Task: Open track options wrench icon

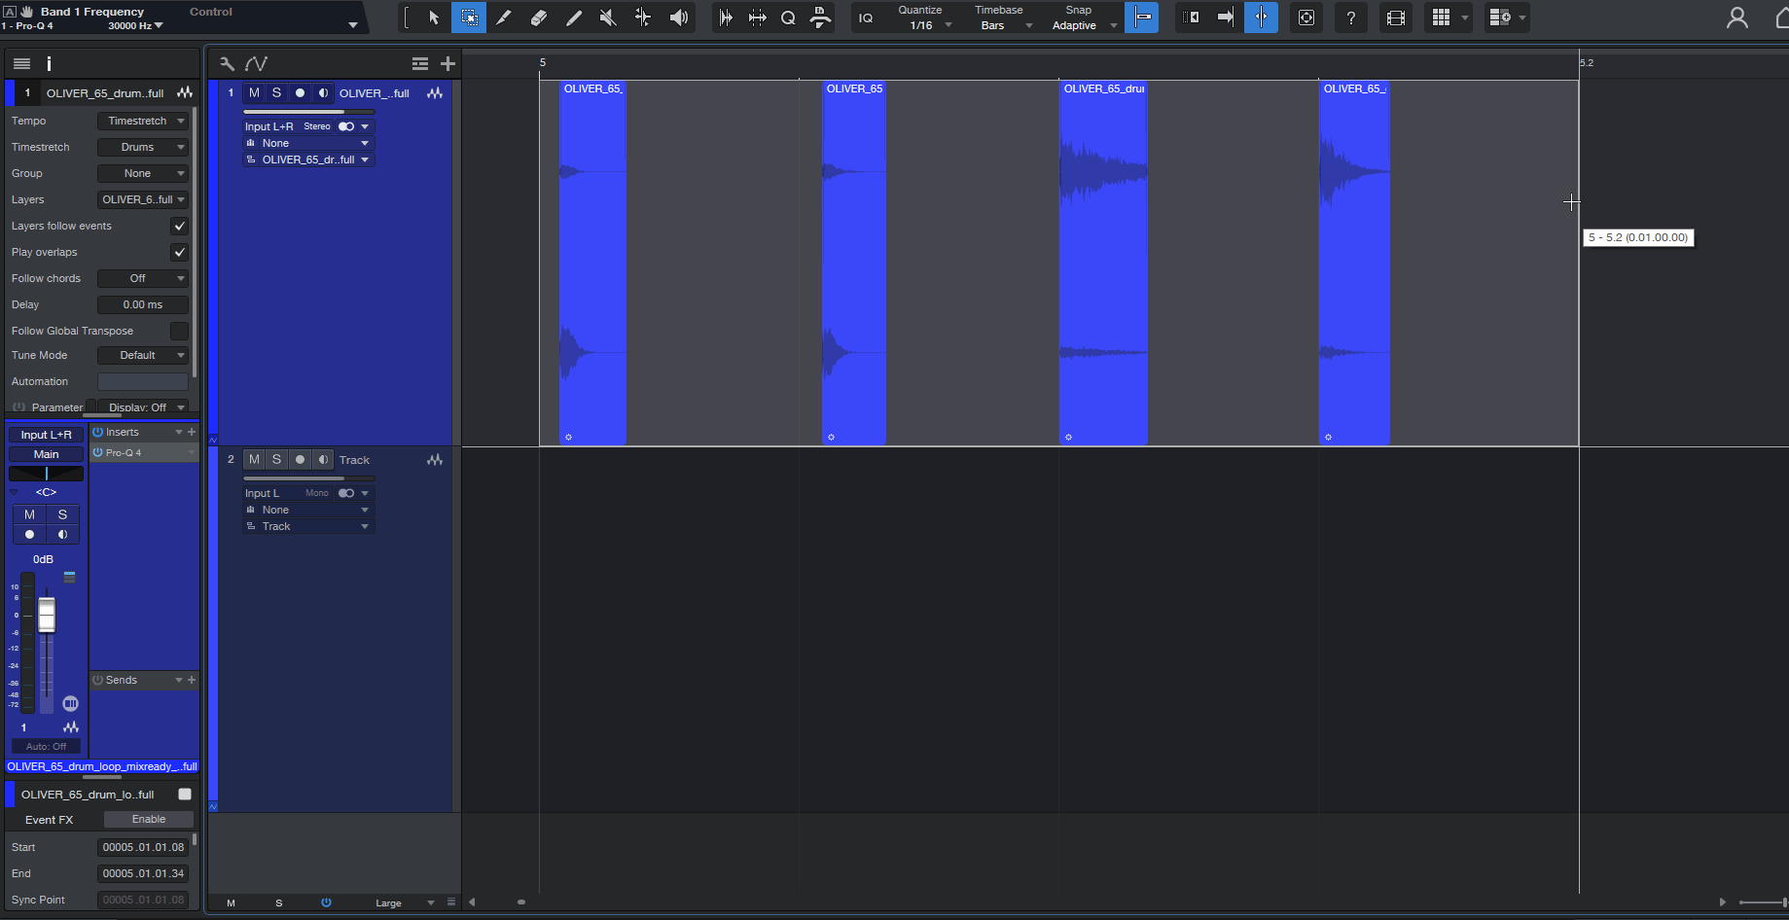Action: point(227,64)
